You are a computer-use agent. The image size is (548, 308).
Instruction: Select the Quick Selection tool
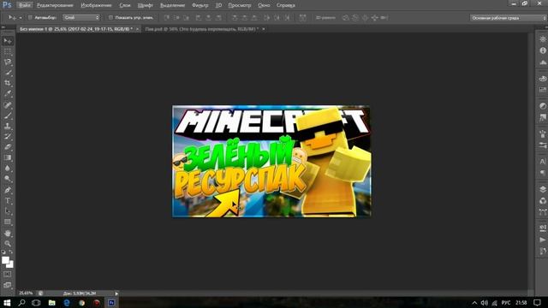tap(8, 73)
